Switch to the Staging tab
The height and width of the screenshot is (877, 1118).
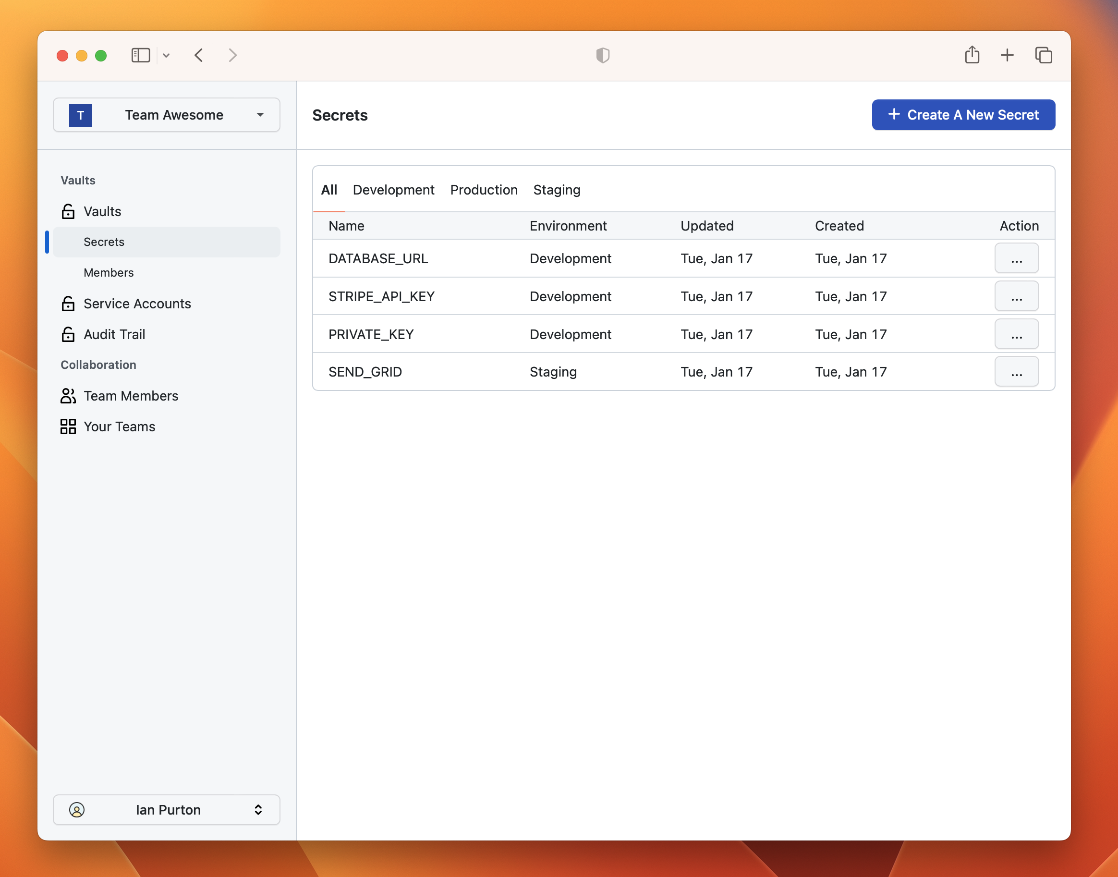point(557,189)
